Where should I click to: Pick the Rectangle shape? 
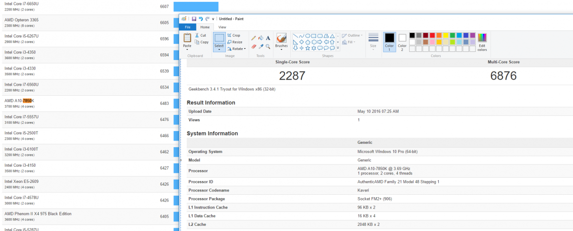(x=314, y=36)
